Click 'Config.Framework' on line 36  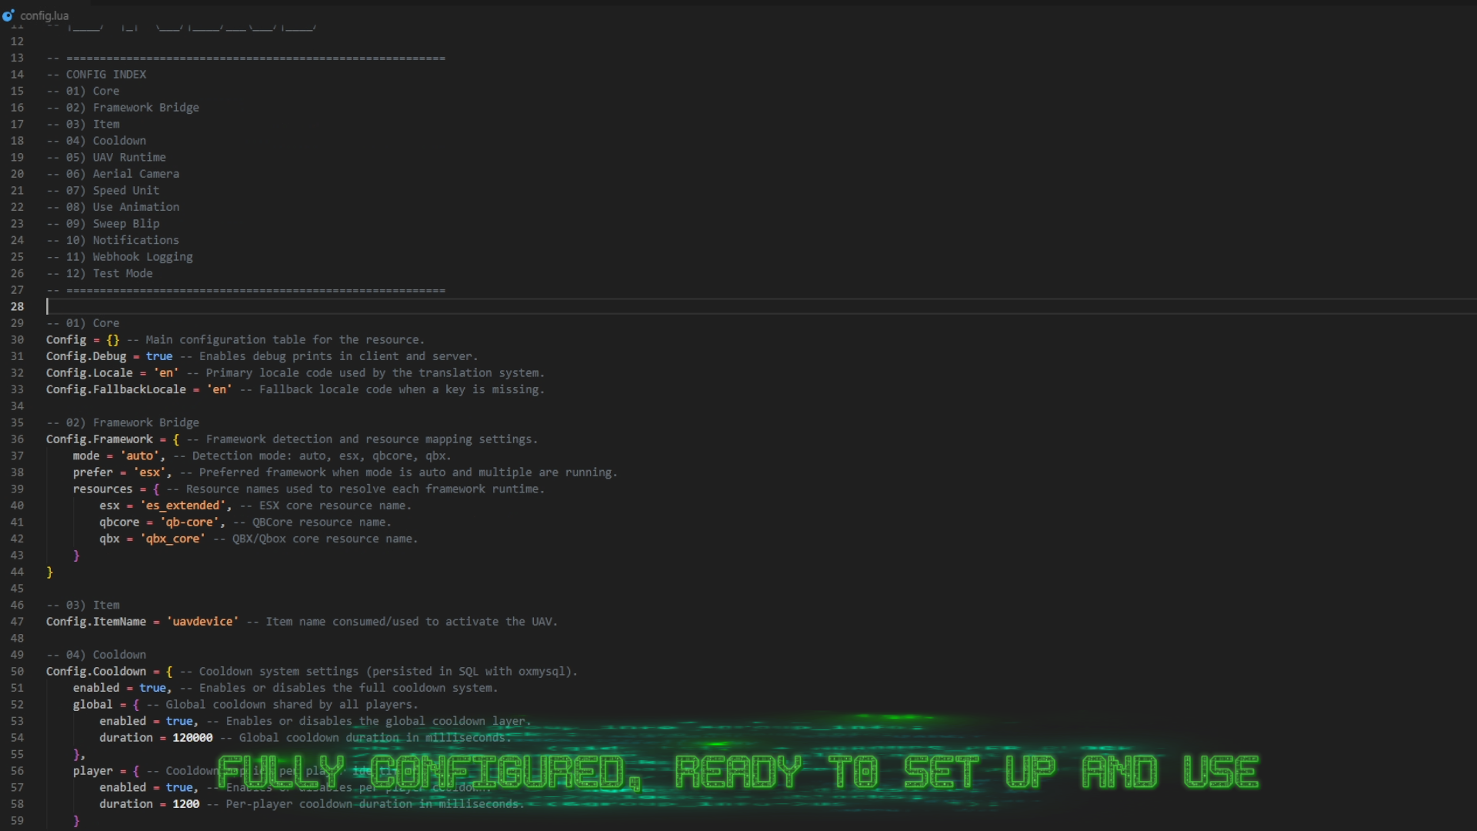click(x=99, y=439)
